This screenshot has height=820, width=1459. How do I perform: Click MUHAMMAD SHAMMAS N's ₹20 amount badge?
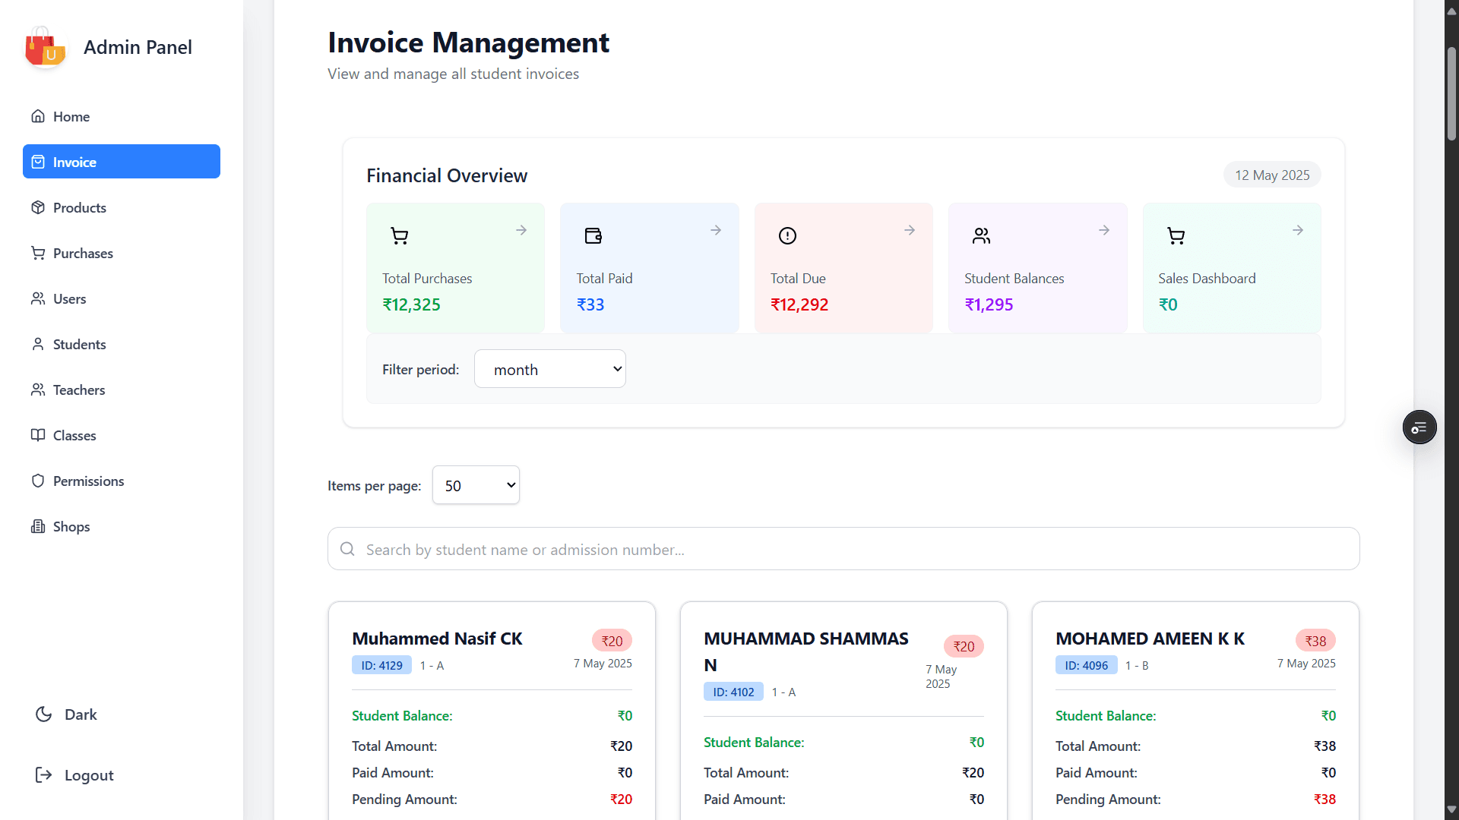click(964, 646)
